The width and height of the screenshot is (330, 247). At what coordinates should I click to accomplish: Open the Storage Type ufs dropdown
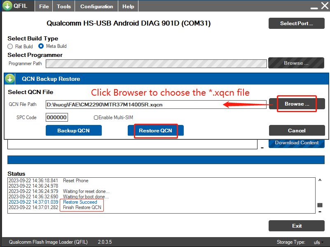point(318,242)
